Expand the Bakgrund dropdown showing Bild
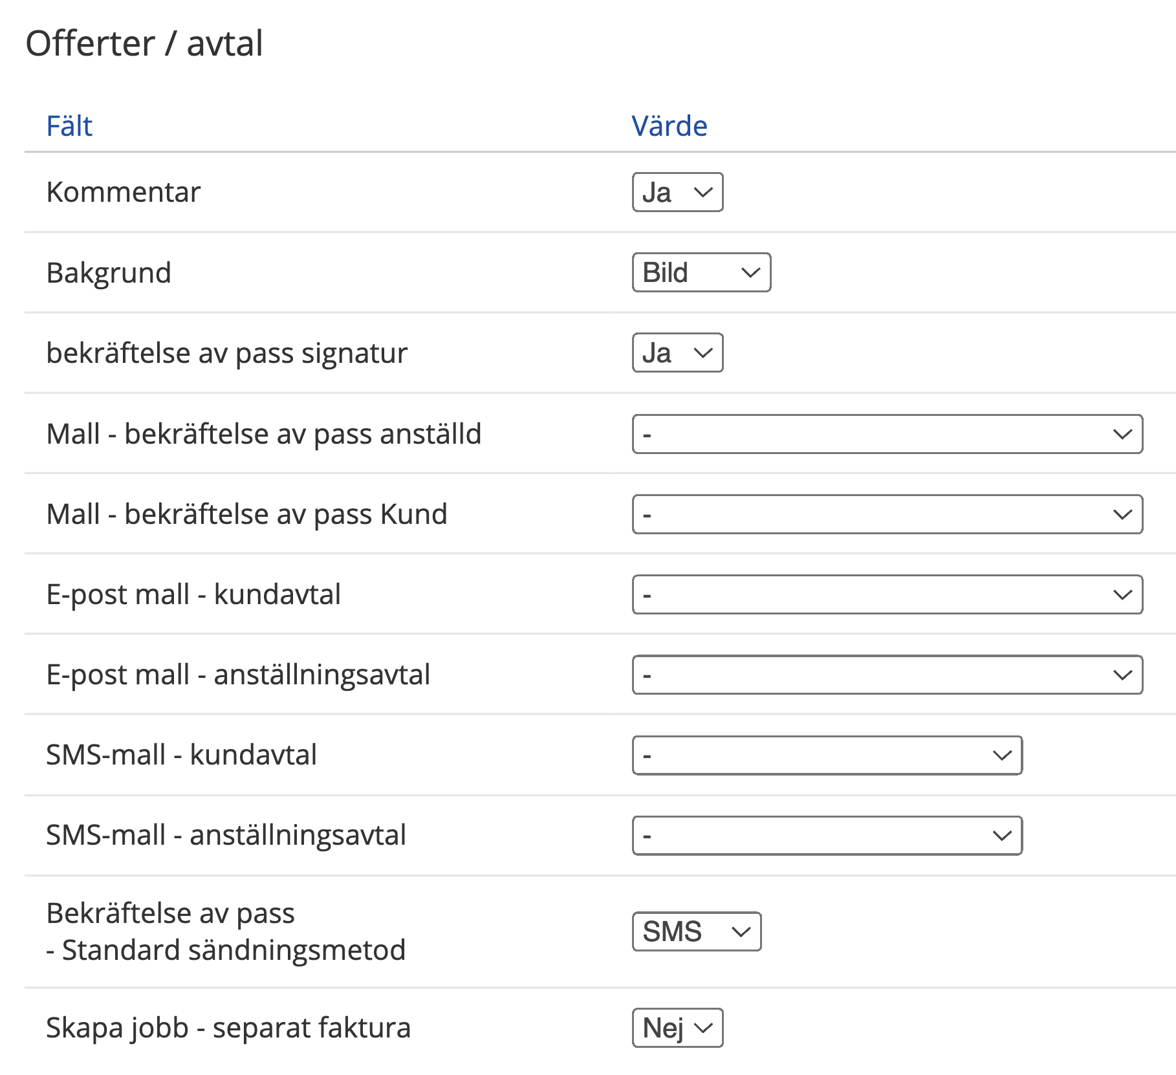The image size is (1176, 1075). pyautogui.click(x=701, y=272)
